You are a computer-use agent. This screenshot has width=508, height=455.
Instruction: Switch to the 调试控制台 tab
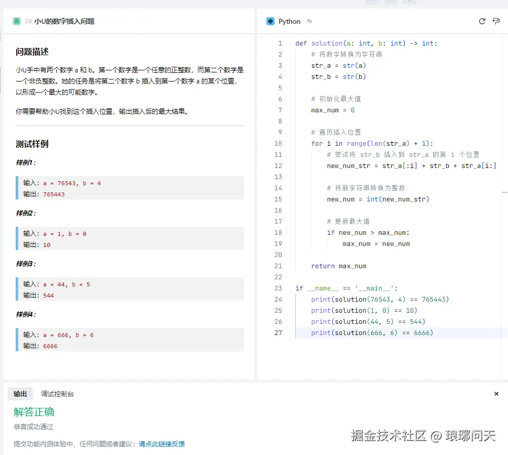(58, 394)
